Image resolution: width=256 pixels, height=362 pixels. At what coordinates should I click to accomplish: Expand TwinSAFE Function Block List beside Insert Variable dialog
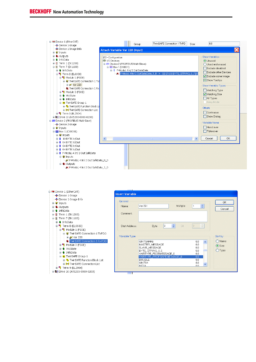pos(64,260)
